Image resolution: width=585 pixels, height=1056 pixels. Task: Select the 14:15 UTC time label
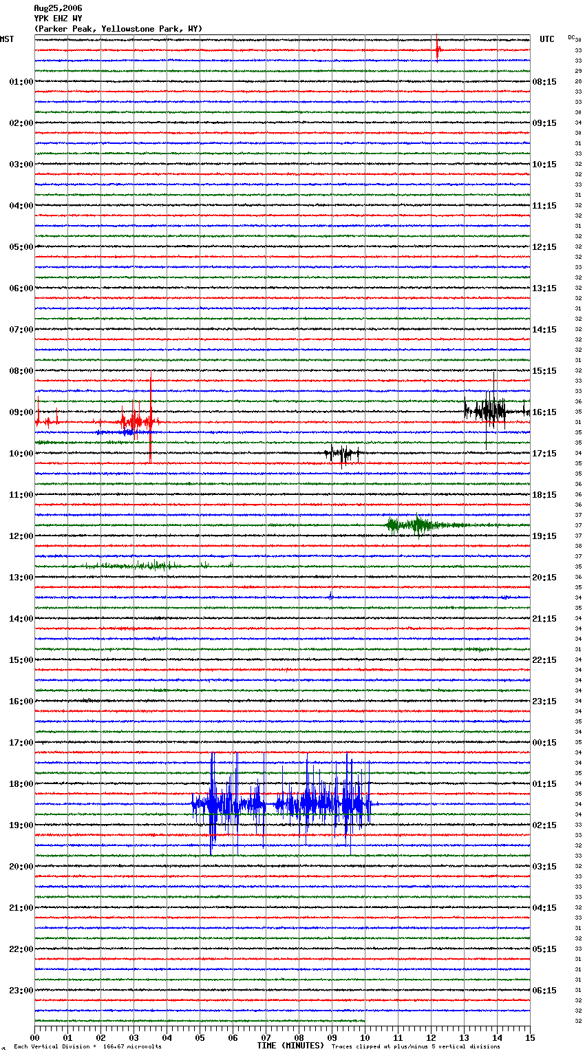click(544, 330)
